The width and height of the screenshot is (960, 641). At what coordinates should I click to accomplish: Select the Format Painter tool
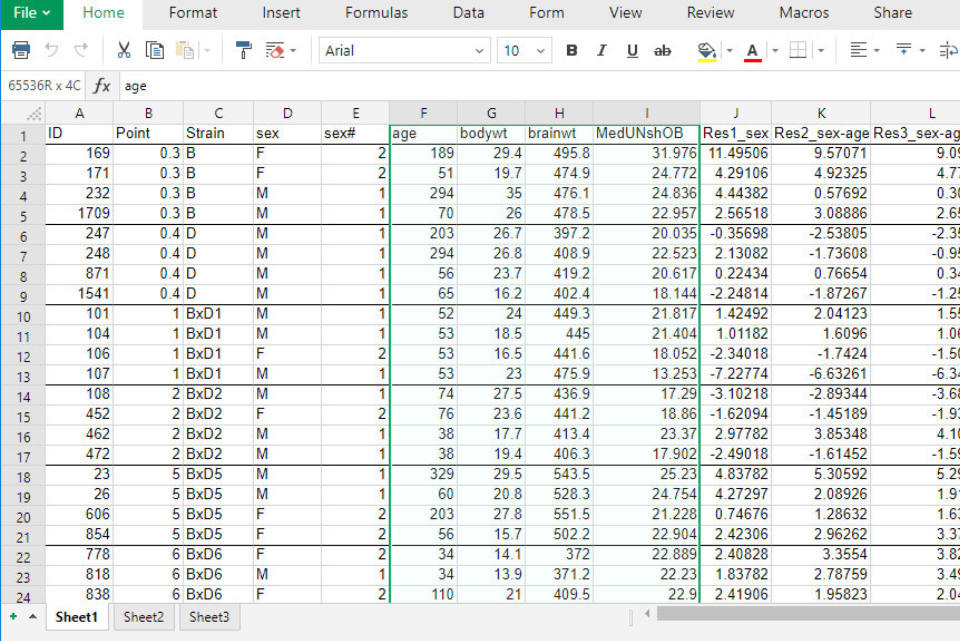[244, 50]
